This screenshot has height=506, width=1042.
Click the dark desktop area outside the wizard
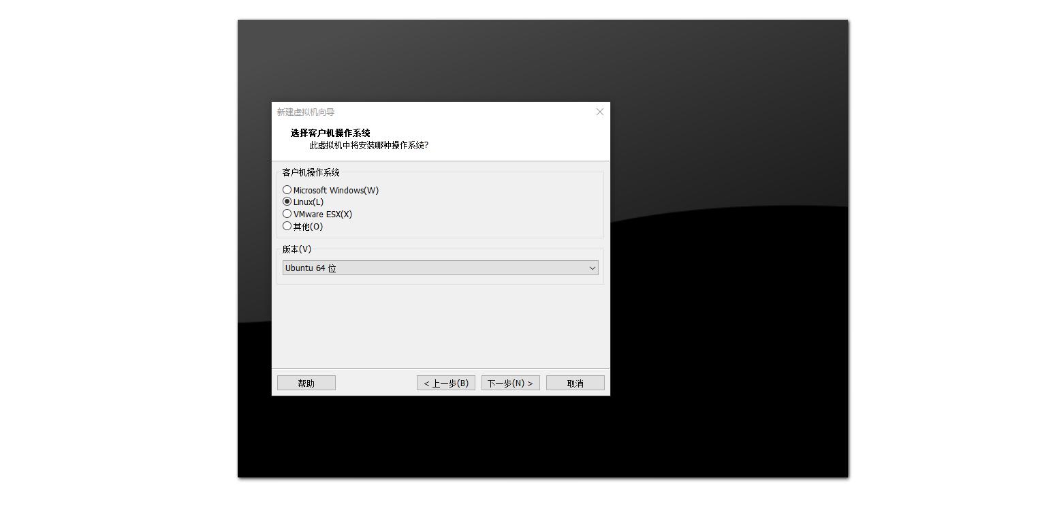749,443
